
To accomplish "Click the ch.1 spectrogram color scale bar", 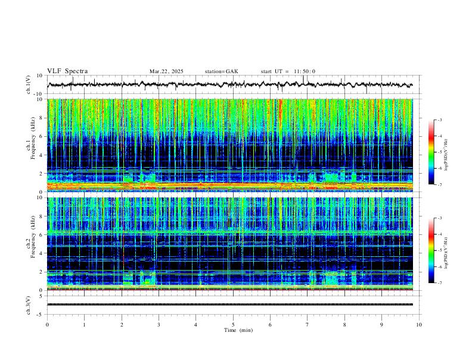I will 431,152.
